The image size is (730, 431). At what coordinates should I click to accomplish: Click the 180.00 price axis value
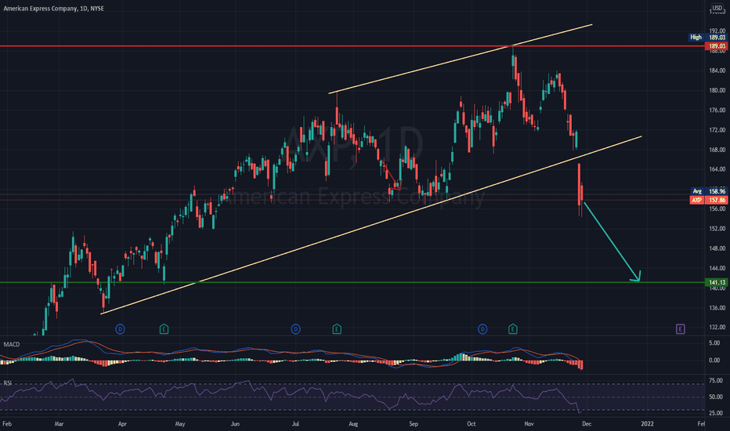pyautogui.click(x=717, y=90)
